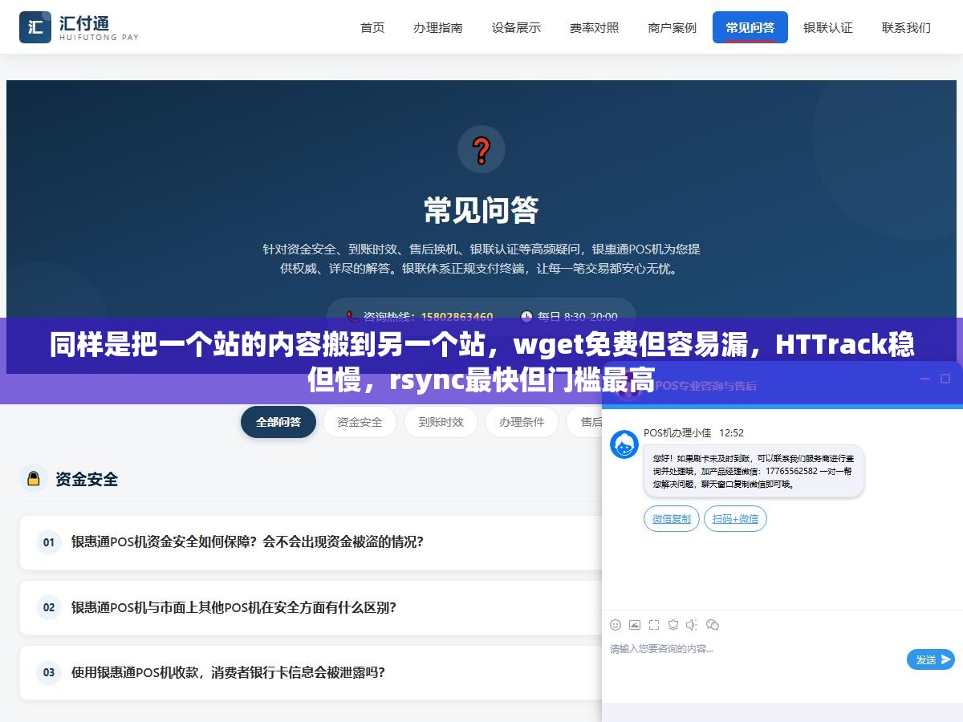Click the 咨询热线 phone icon
Viewport: 963px width, 722px height.
tap(351, 316)
